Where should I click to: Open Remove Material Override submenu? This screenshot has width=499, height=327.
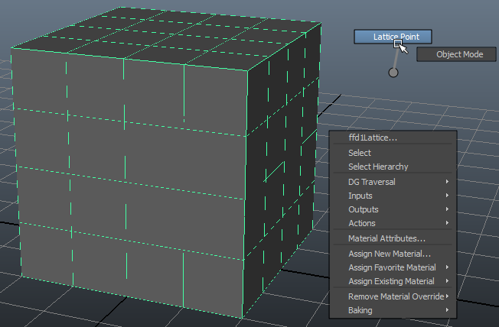click(x=394, y=296)
